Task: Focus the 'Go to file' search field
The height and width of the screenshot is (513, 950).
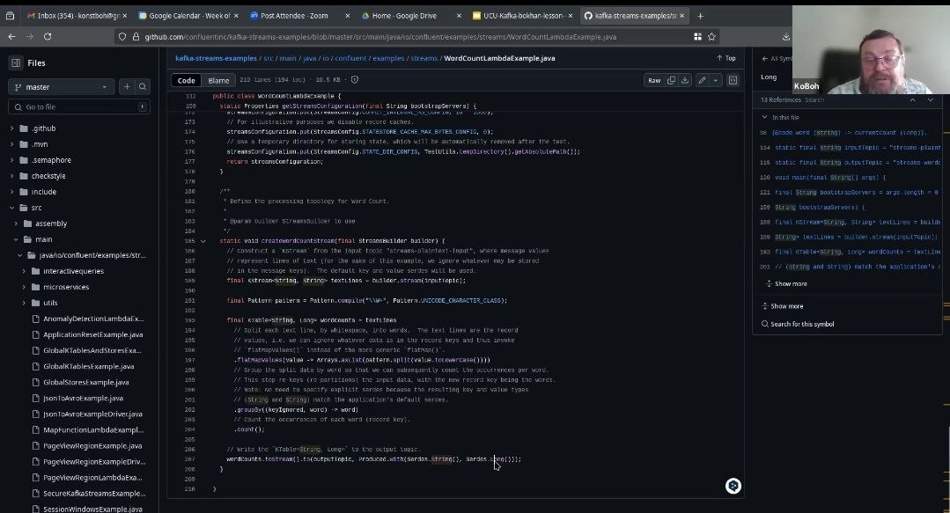Action: click(79, 107)
